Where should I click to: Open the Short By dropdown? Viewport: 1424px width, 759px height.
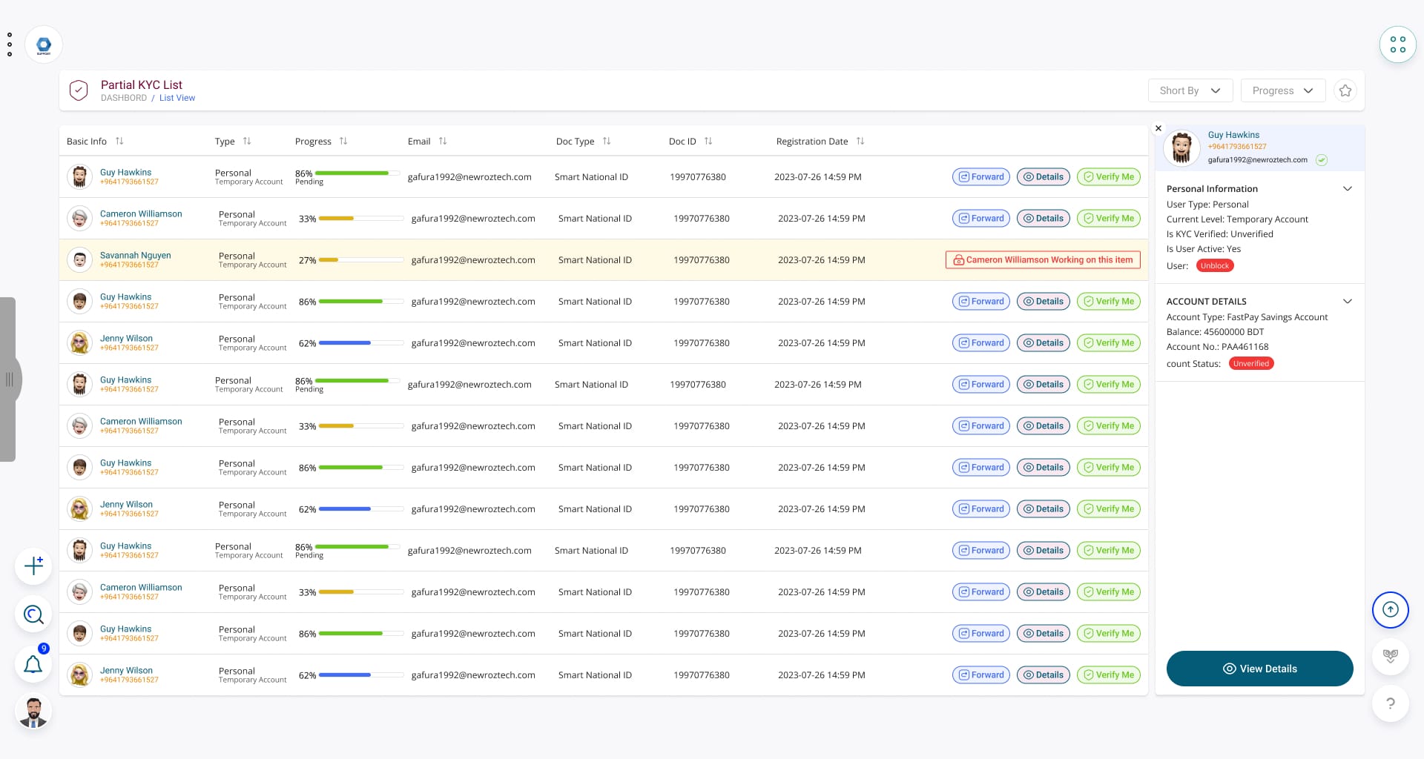coord(1190,90)
